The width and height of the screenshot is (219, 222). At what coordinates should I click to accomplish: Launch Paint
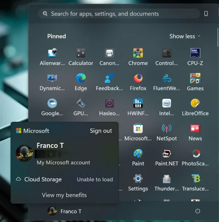click(x=138, y=157)
